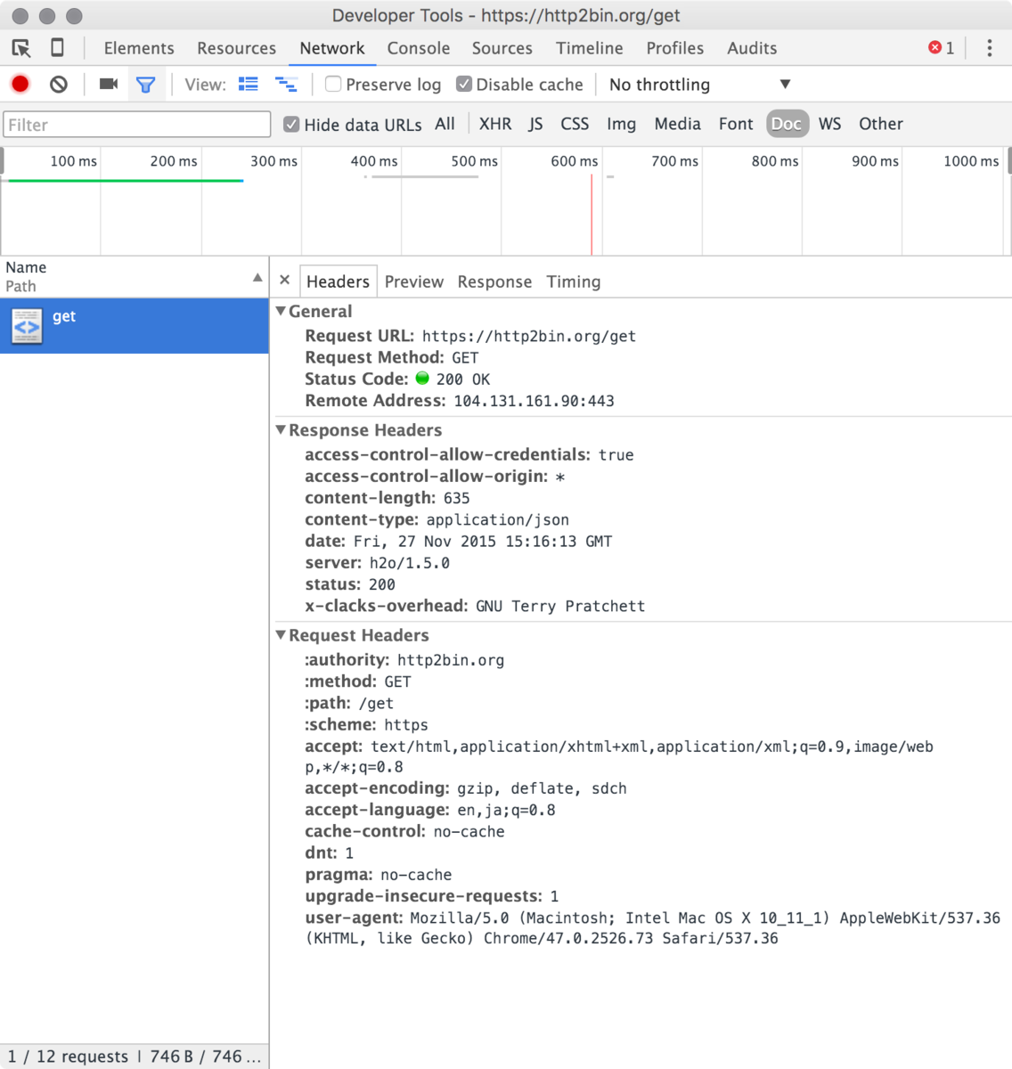Show the network overview waterfall icon
This screenshot has height=1069, width=1012.
tap(286, 84)
